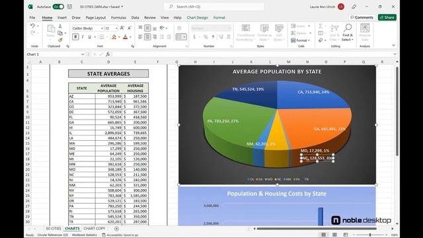Switch to Normal view in status bar
The width and height of the screenshot is (423, 238).
(323, 235)
